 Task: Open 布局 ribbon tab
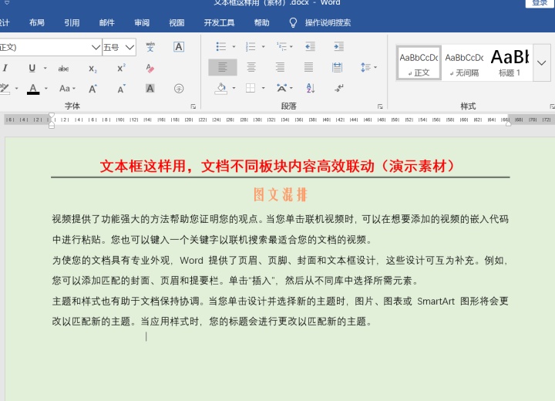tap(37, 22)
